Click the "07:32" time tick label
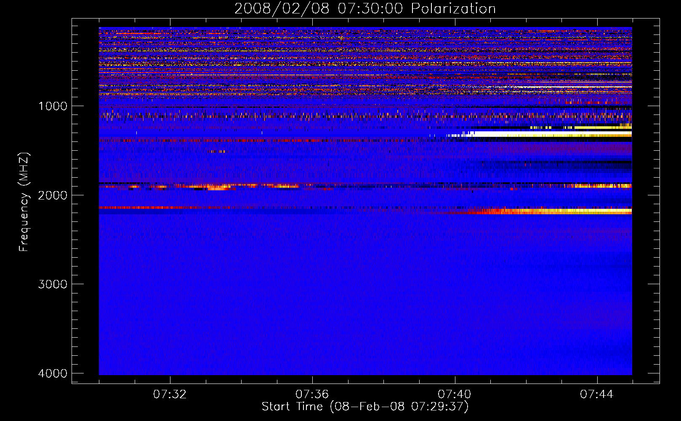Screen dimensions: 681x421 tap(170, 394)
